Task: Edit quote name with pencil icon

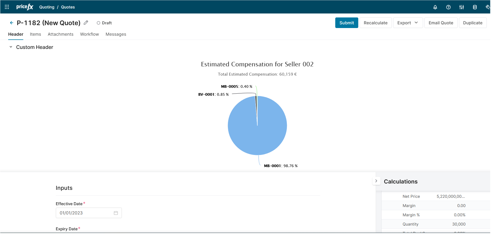Action: (86, 23)
